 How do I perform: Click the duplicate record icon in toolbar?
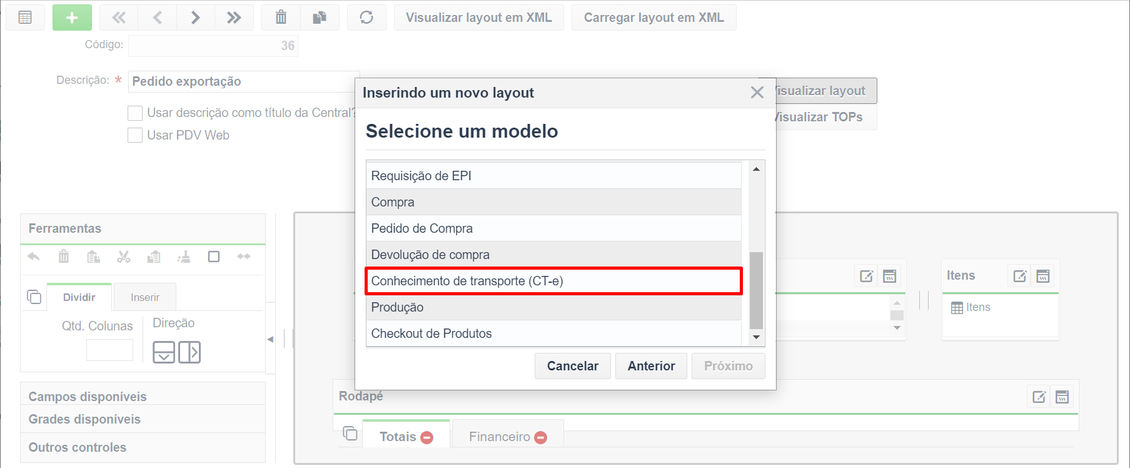(x=320, y=18)
